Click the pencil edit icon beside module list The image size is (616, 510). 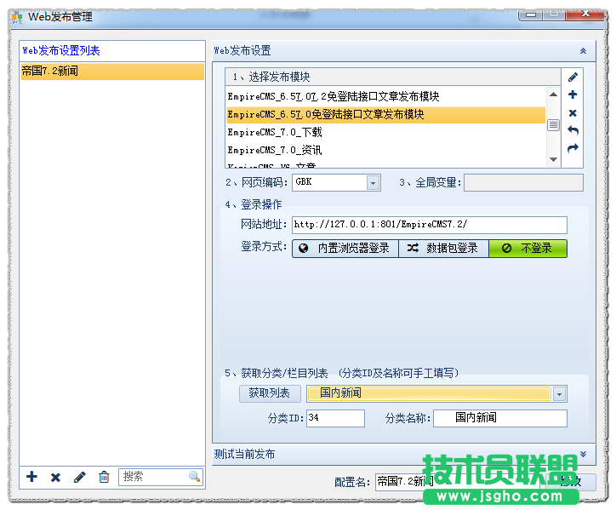click(x=573, y=77)
